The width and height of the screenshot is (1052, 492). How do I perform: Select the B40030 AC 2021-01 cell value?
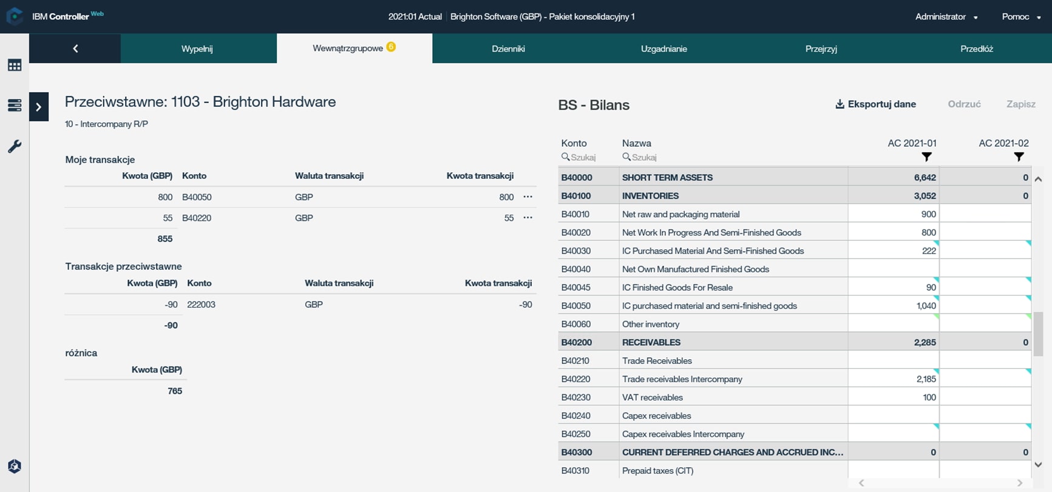point(893,251)
